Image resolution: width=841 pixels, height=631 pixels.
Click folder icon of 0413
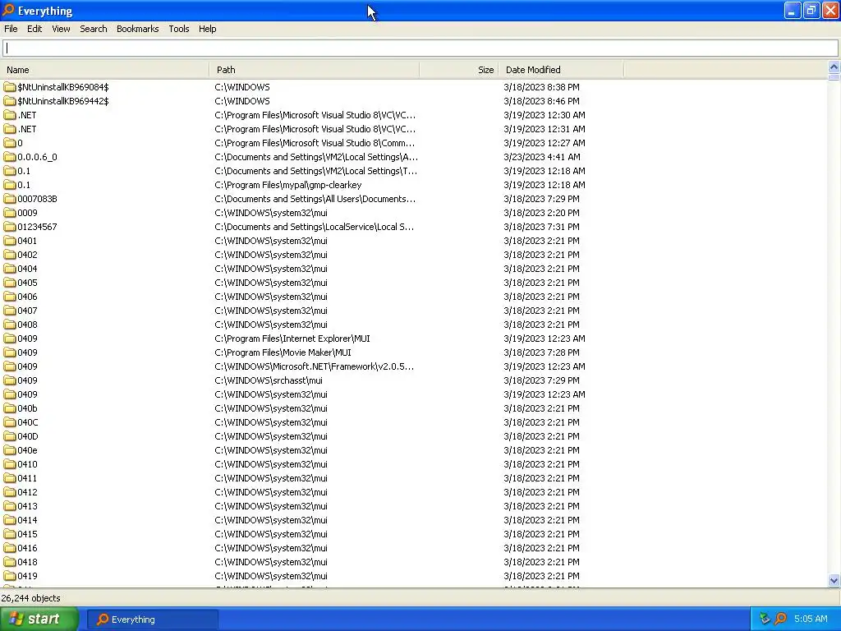pyautogui.click(x=10, y=506)
